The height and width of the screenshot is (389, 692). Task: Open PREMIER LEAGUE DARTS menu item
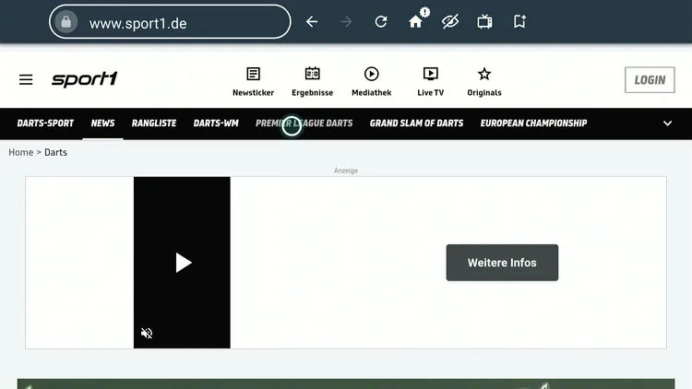click(x=304, y=123)
